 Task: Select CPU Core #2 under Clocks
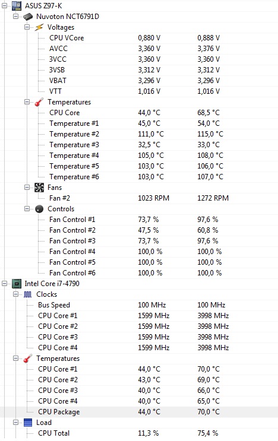[139, 326]
